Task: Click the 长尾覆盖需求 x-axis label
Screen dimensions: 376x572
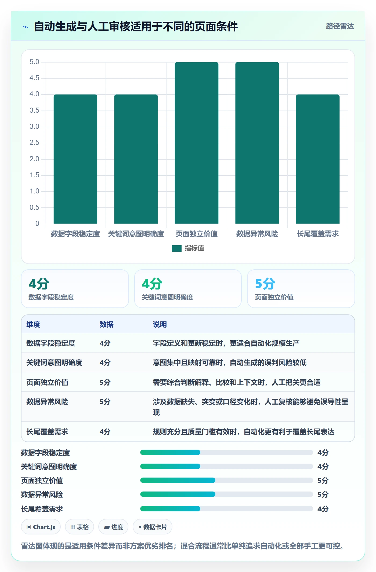Action: pyautogui.click(x=318, y=234)
